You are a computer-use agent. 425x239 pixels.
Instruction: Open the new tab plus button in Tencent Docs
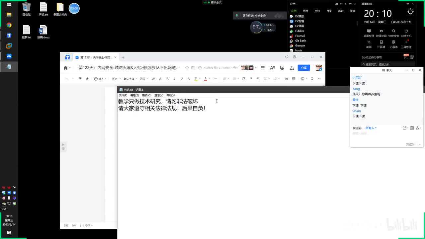click(123, 57)
